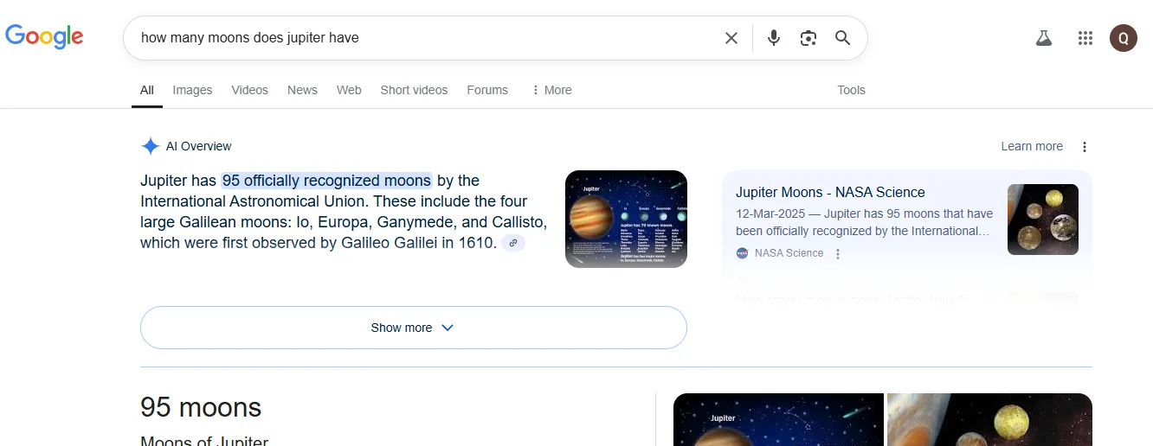Switch to the Images tab
The image size is (1153, 446).
coord(192,90)
